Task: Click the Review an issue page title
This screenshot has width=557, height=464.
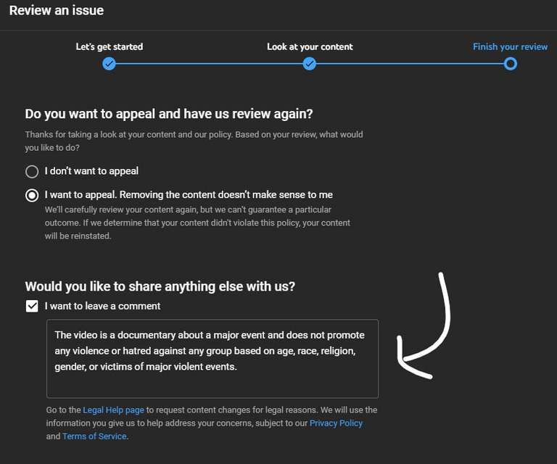Action: click(x=57, y=11)
